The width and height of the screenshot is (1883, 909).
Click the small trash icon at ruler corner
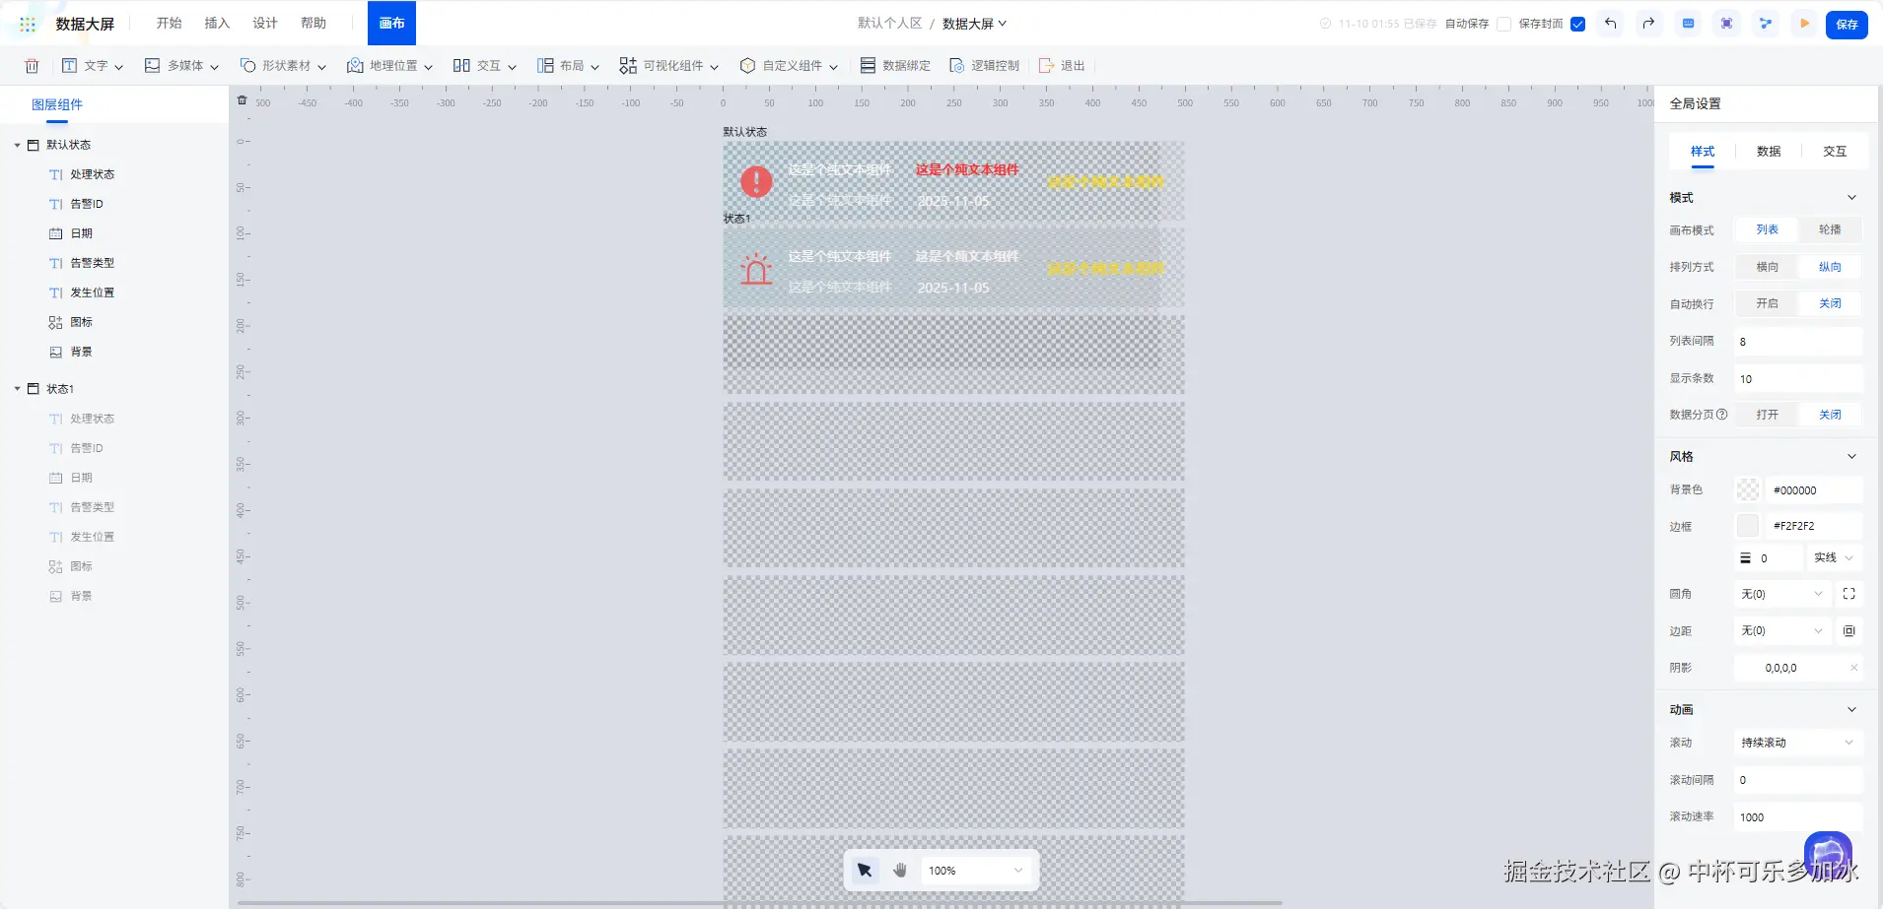243,100
